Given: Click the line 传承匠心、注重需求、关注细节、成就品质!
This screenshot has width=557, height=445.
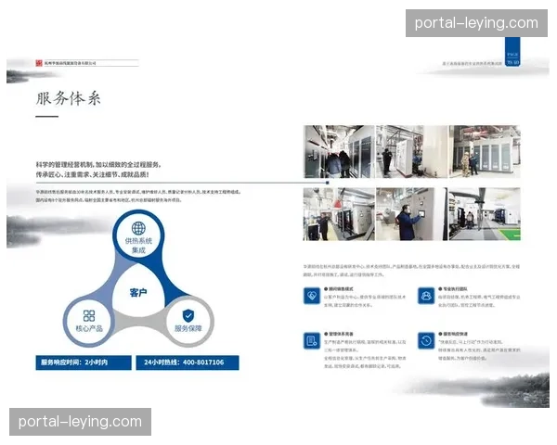Looking at the screenshot, I should point(92,174).
